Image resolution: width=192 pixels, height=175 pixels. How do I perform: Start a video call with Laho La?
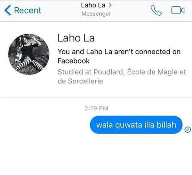pos(178,10)
